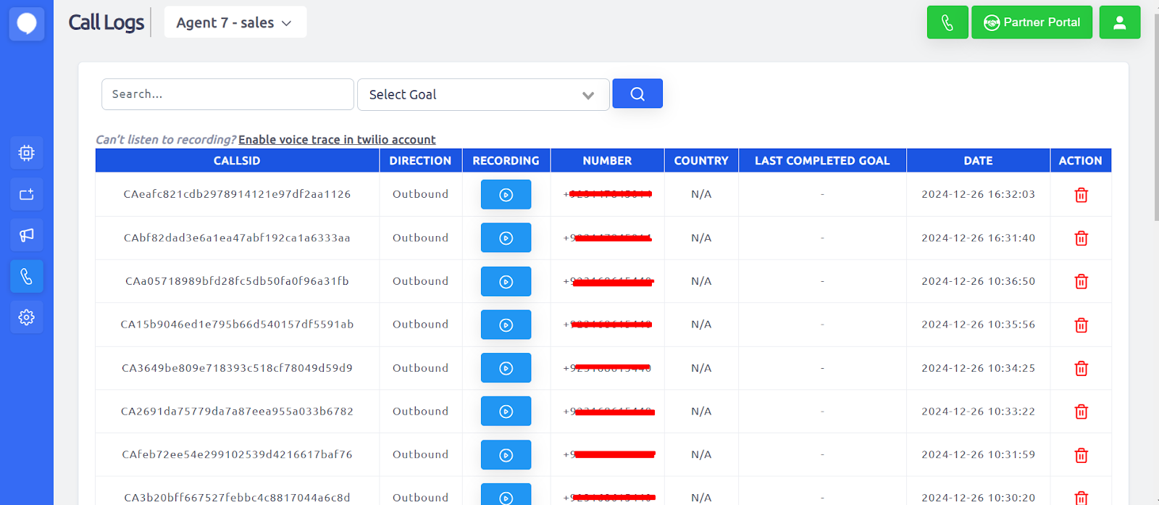Play recording for call at 10:36:50
The image size is (1159, 505).
tap(506, 281)
